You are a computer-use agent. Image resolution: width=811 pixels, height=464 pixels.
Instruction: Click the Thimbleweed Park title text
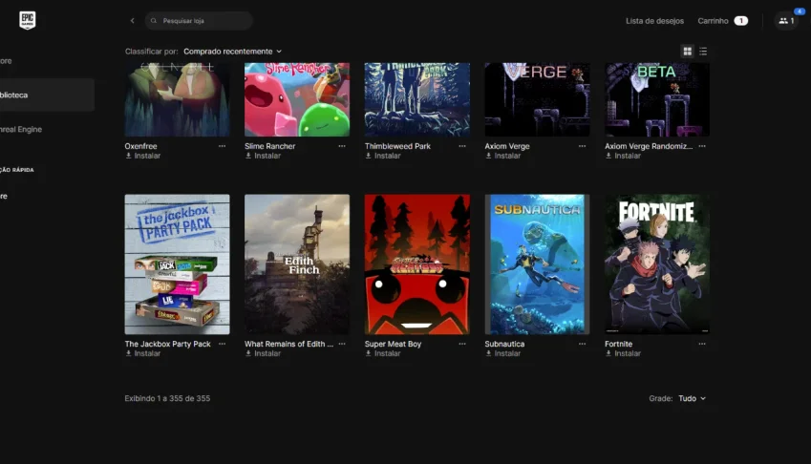click(397, 146)
